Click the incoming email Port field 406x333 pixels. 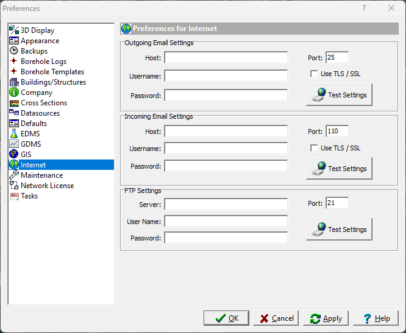pyautogui.click(x=337, y=131)
